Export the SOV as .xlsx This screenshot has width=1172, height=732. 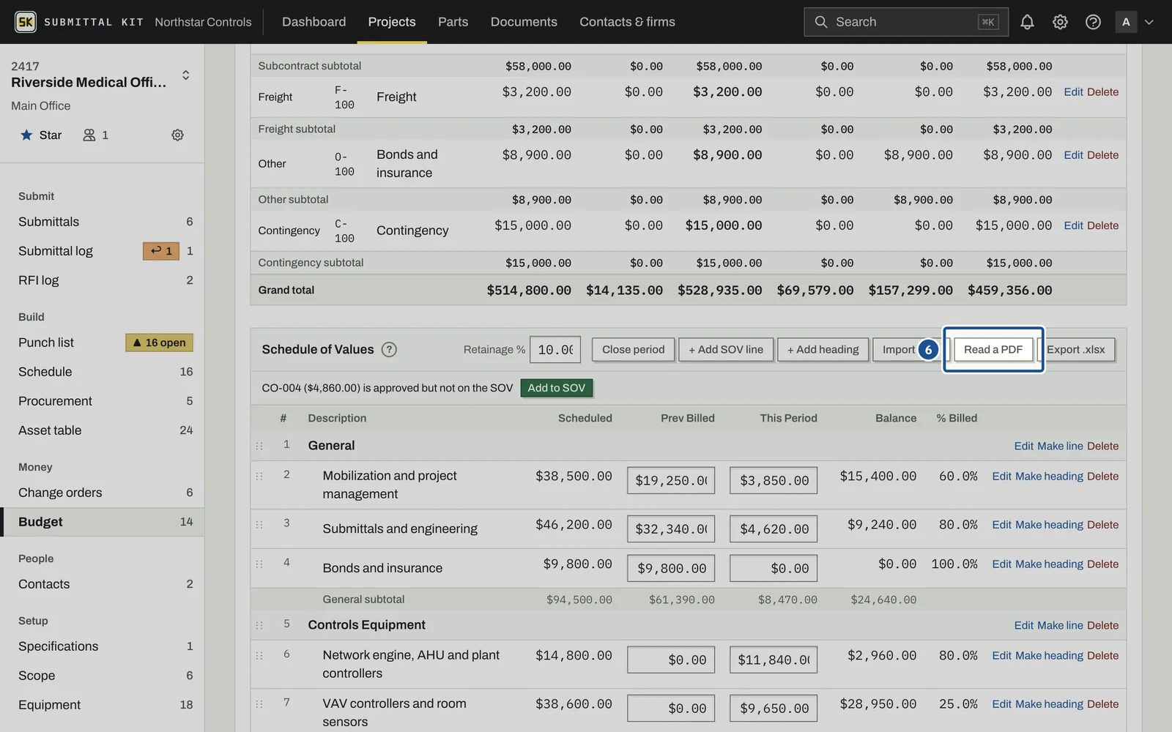pos(1076,350)
